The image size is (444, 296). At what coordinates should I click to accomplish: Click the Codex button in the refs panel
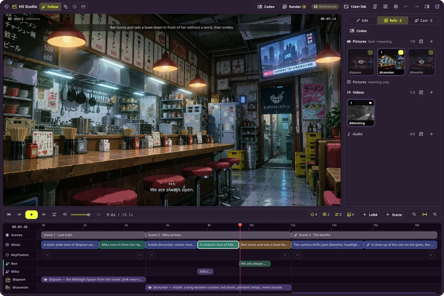tap(358, 31)
